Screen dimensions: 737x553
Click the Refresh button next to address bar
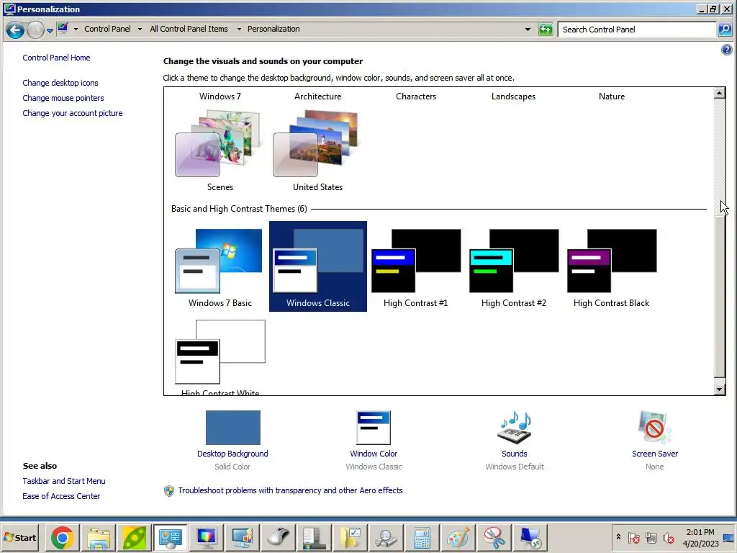coord(546,30)
